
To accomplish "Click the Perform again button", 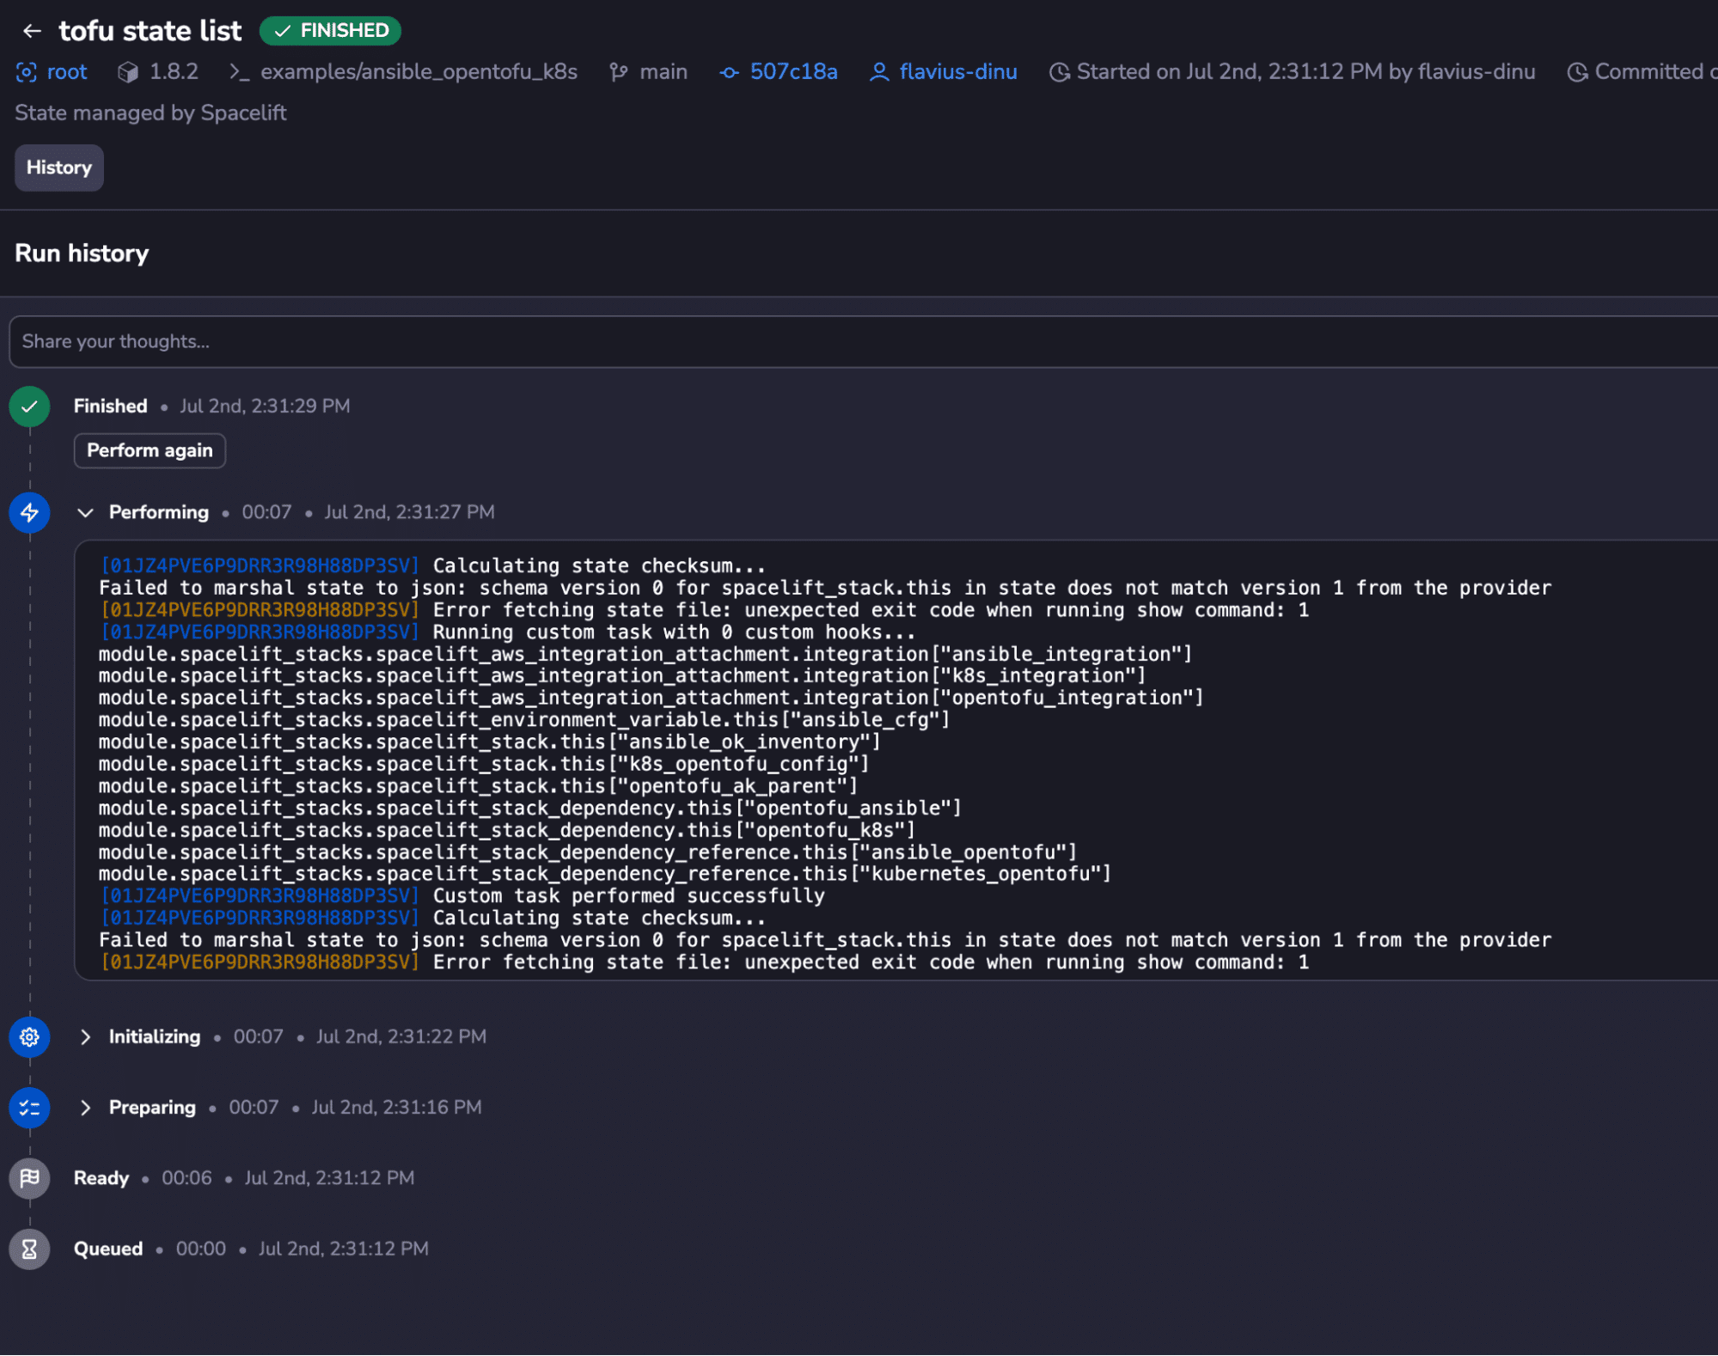I will coord(150,451).
